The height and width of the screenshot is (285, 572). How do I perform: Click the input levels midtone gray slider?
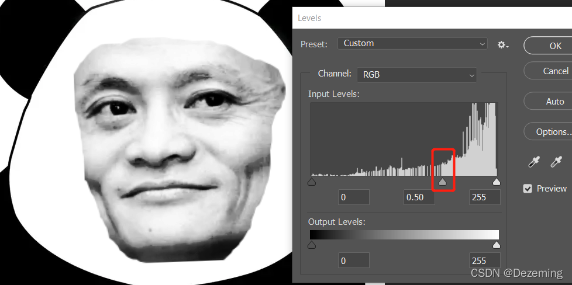point(442,182)
